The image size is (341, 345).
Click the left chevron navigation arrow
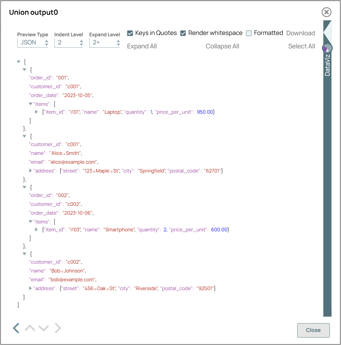tap(16, 328)
